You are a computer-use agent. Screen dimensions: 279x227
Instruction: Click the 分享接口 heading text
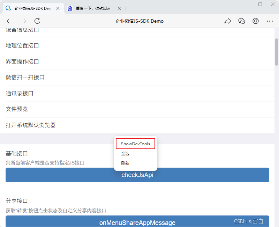coord(17,201)
